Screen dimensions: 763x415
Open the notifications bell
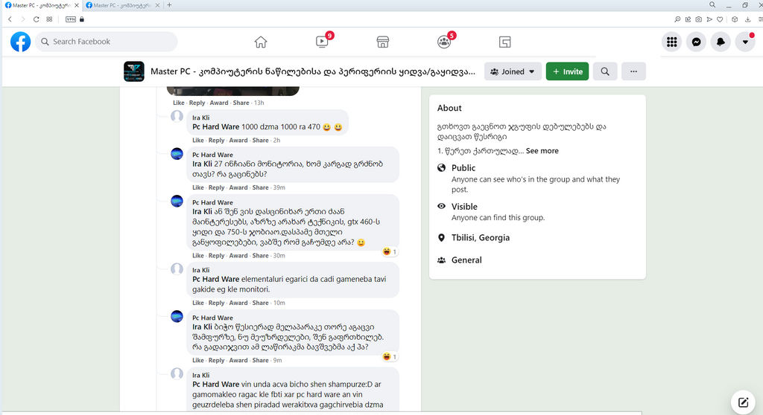click(x=721, y=42)
